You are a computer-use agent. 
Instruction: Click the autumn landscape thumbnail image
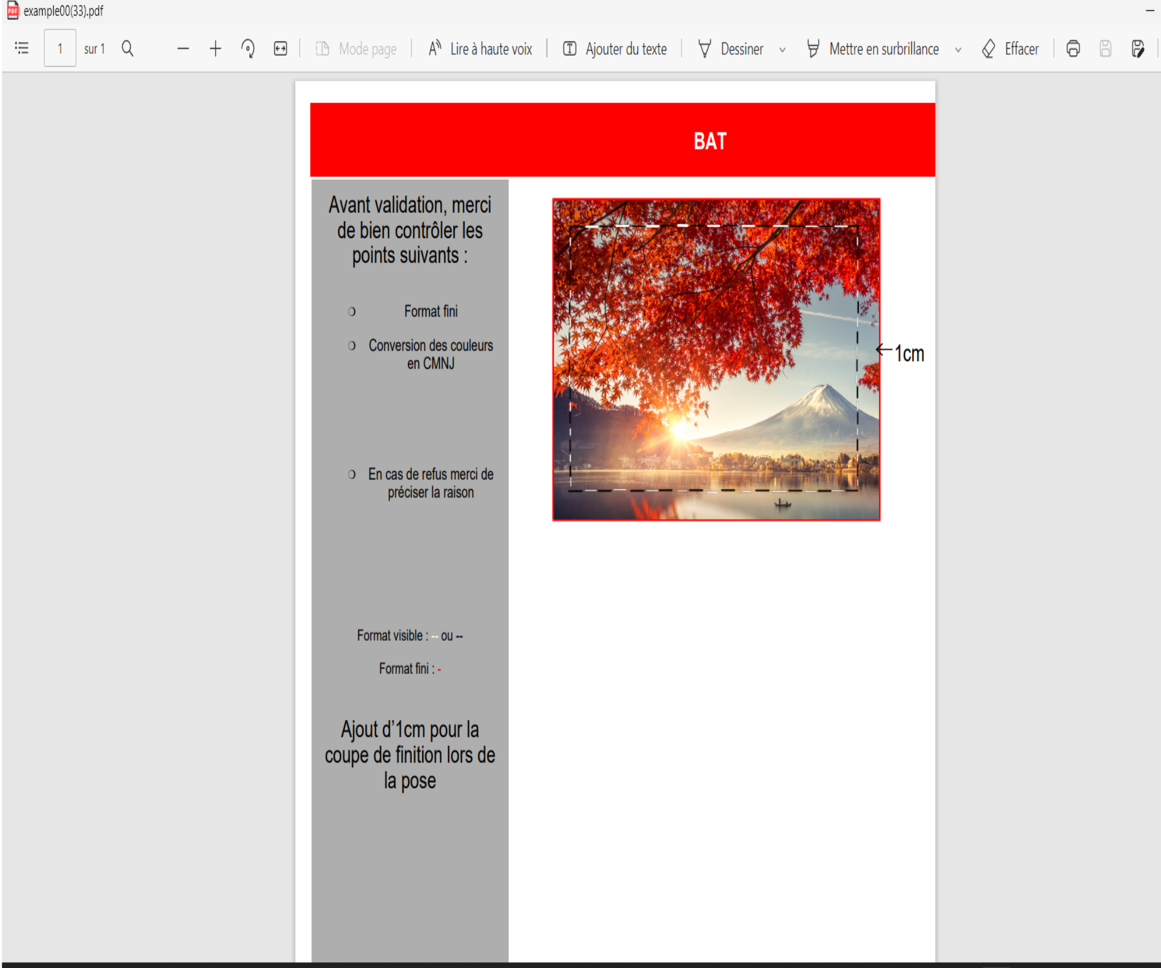point(716,357)
